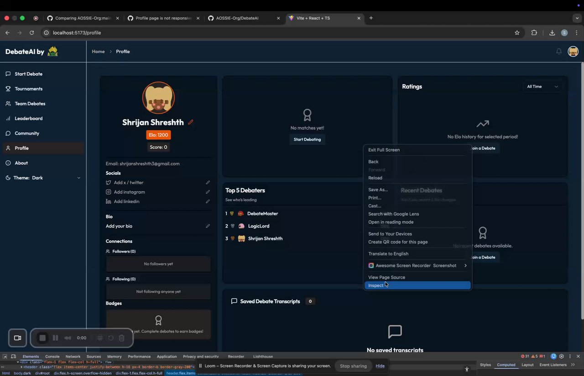Switch to the Network tab in DevTools
This screenshot has width=584, height=376.
point(73,356)
